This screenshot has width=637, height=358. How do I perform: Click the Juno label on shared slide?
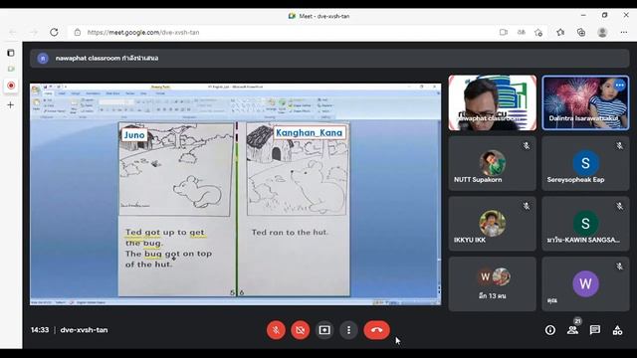[134, 135]
